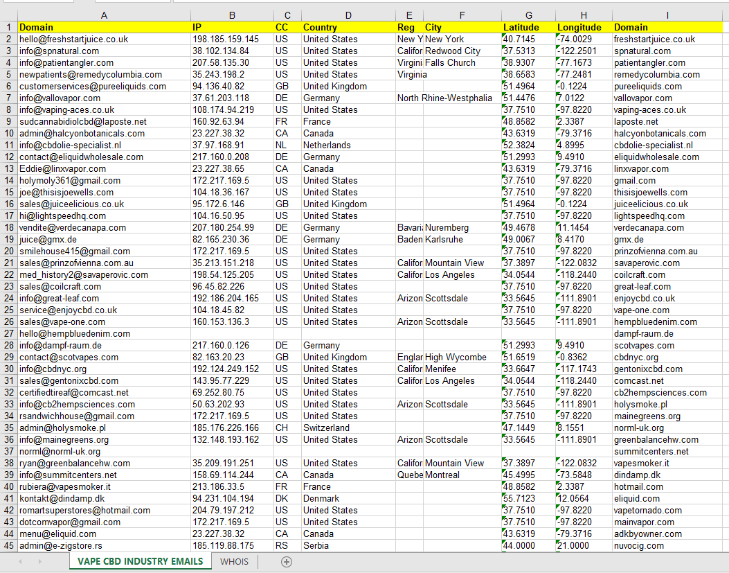Viewport: 729px width, 573px height.
Task: Select the High Wycombe city cell
Action: [x=462, y=358]
